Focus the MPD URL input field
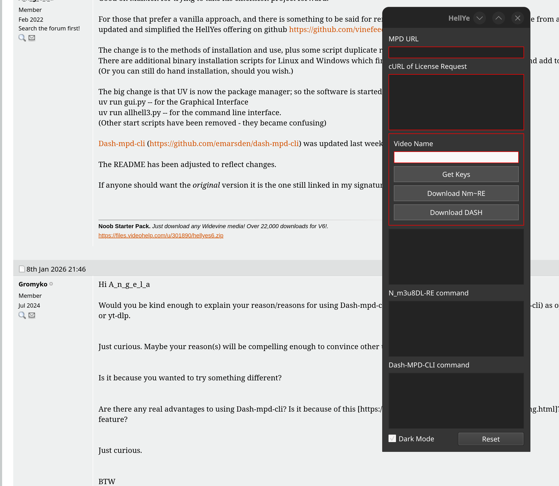The width and height of the screenshot is (559, 486). pos(456,52)
